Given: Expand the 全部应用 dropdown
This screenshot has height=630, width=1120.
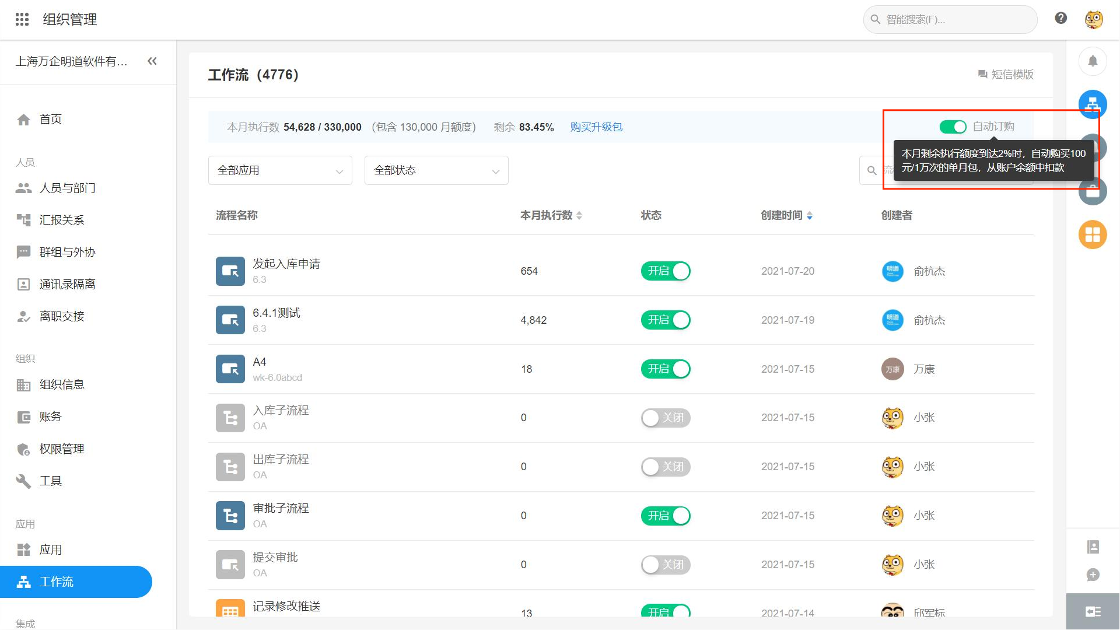Looking at the screenshot, I should click(280, 170).
